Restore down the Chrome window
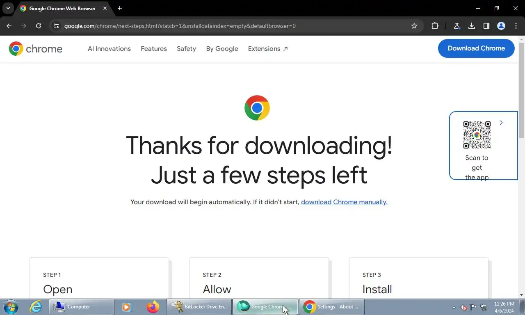The height and width of the screenshot is (315, 525). click(x=497, y=8)
